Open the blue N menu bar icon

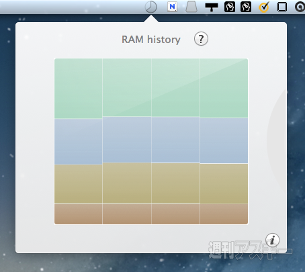pyautogui.click(x=172, y=7)
